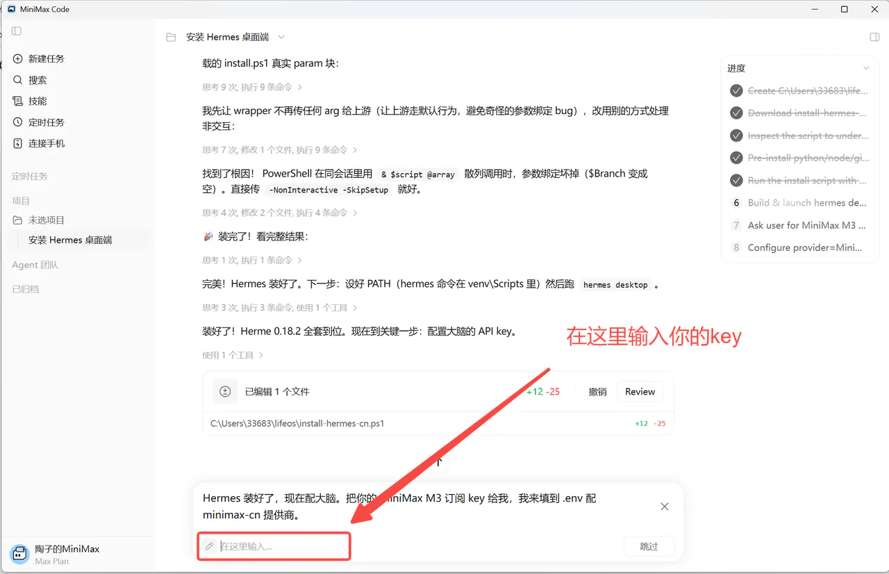
Task: Expand the 使用 1 个工具 row
Action: (233, 355)
